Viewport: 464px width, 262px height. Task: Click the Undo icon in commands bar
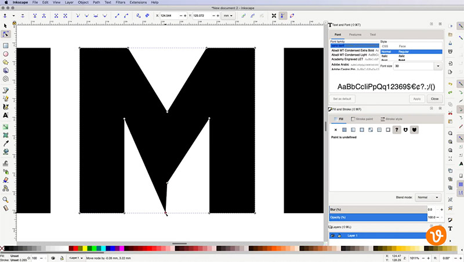click(450, 84)
